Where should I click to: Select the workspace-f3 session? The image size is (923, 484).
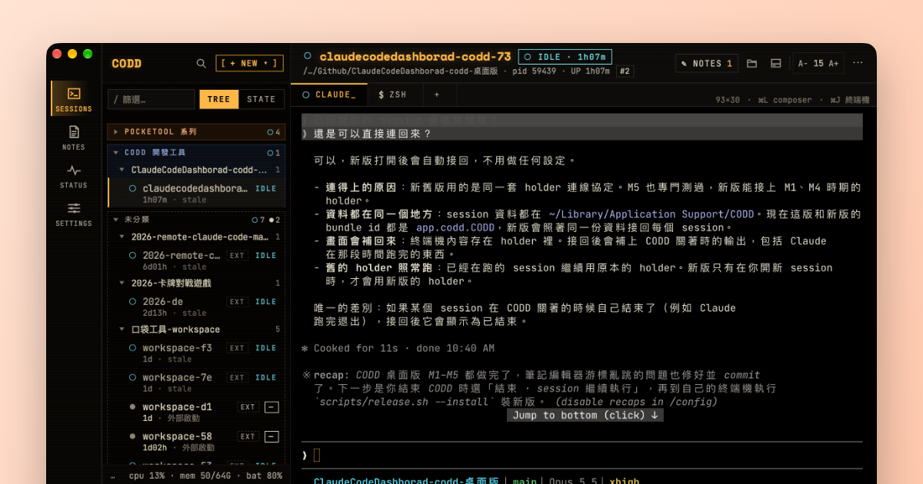[x=196, y=353]
